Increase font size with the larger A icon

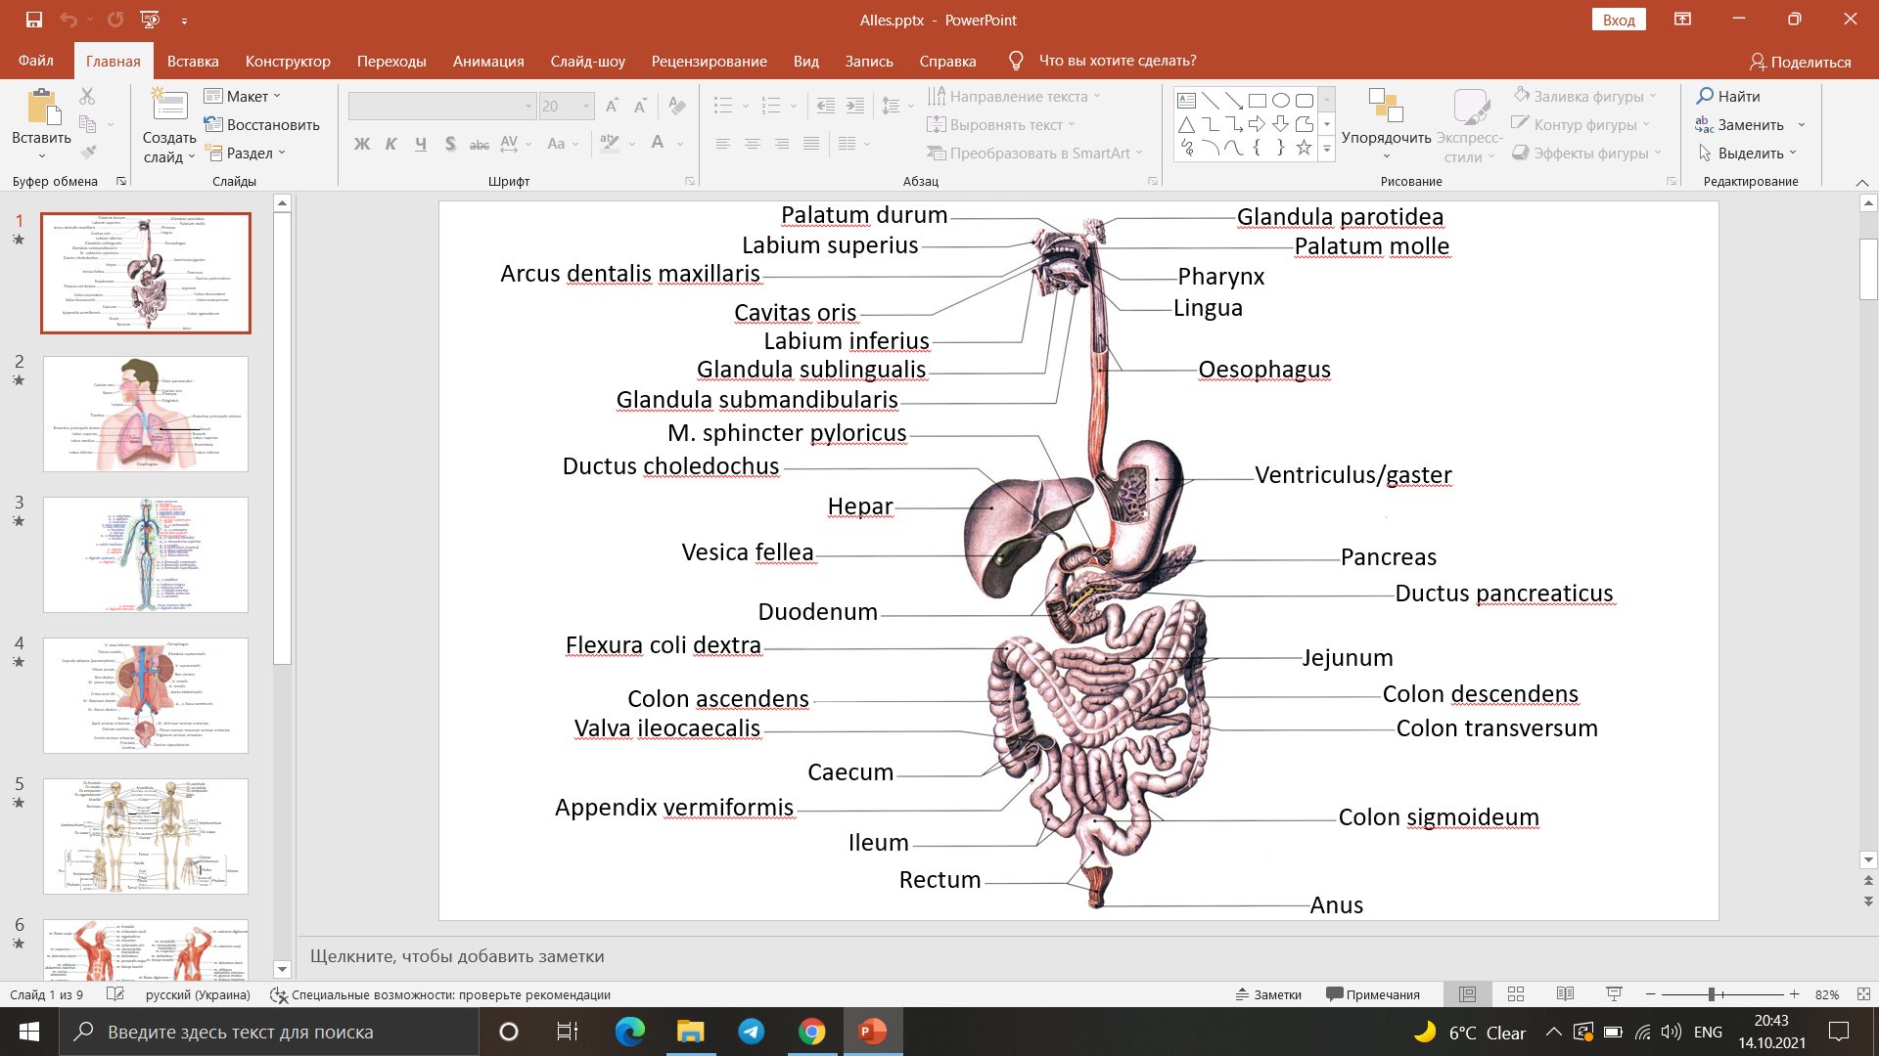612,106
